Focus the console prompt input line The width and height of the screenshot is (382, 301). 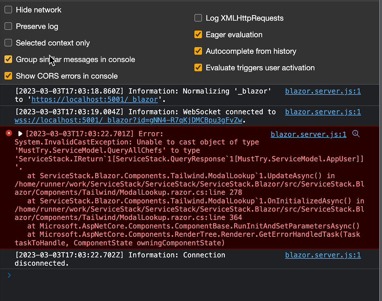tap(195, 275)
